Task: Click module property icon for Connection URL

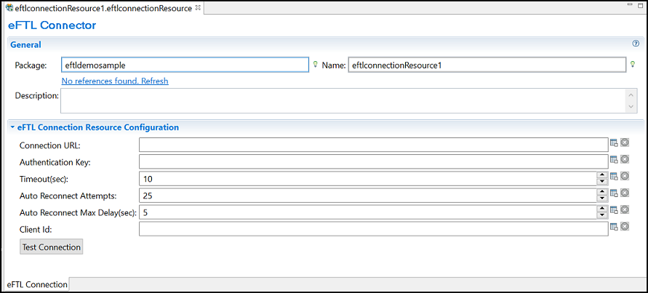Action: point(614,143)
